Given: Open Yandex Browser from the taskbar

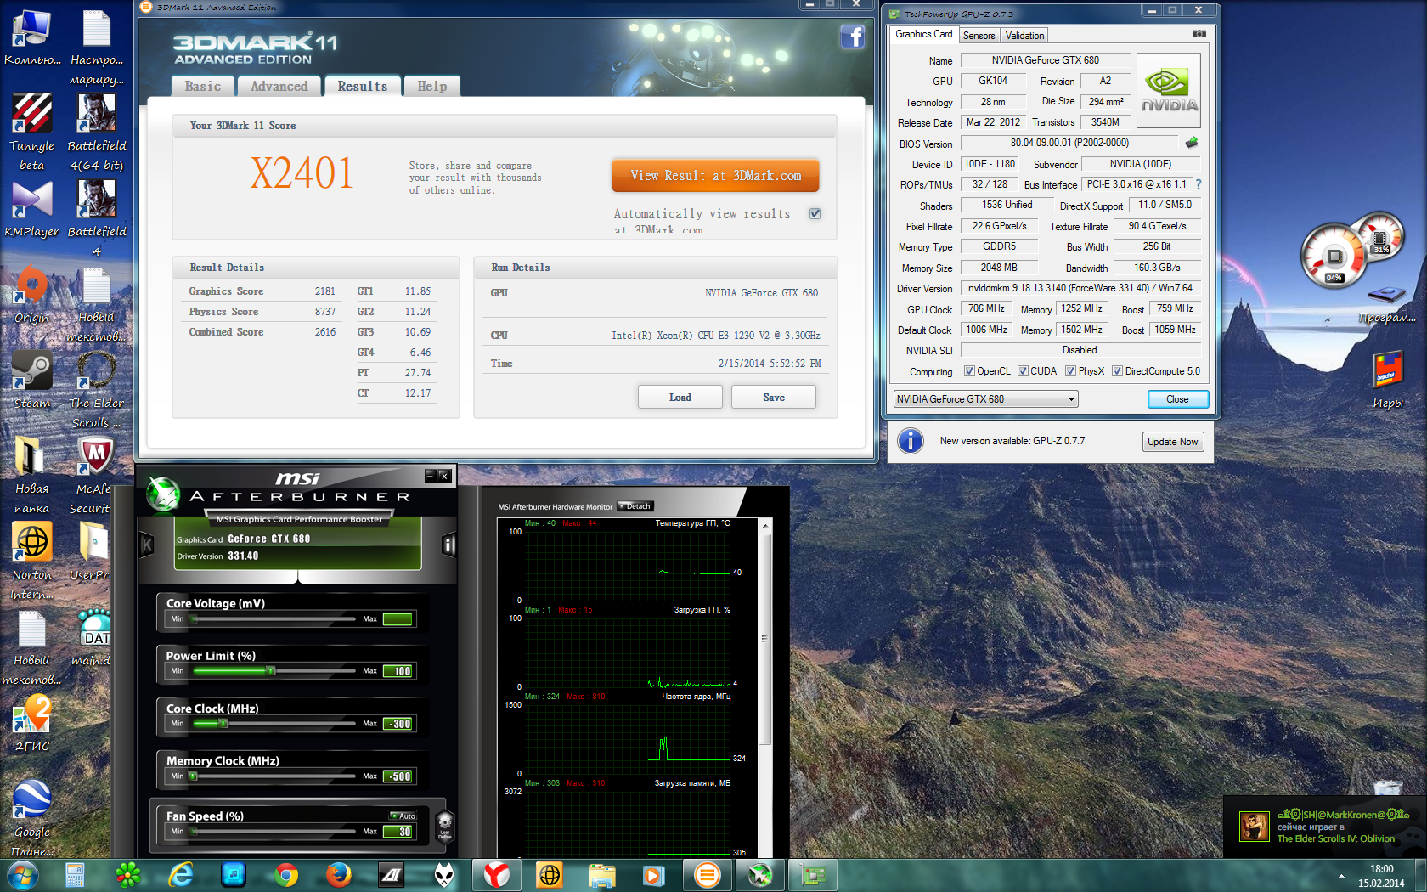Looking at the screenshot, I should coord(497,875).
